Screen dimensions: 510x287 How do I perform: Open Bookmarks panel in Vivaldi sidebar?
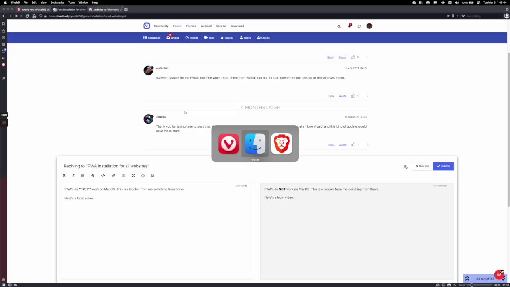(4, 24)
